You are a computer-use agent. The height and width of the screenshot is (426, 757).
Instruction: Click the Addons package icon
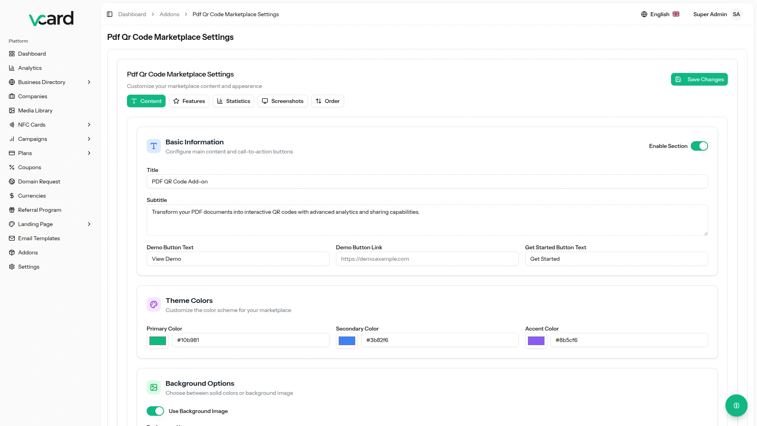(x=12, y=252)
